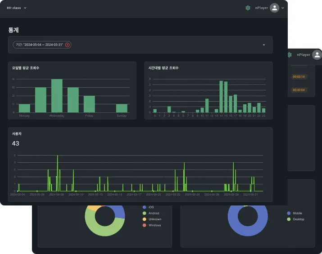This screenshot has height=254, width=322.
Task: Click the 시간대별 평균 조회수 chart title
Action: click(x=163, y=68)
